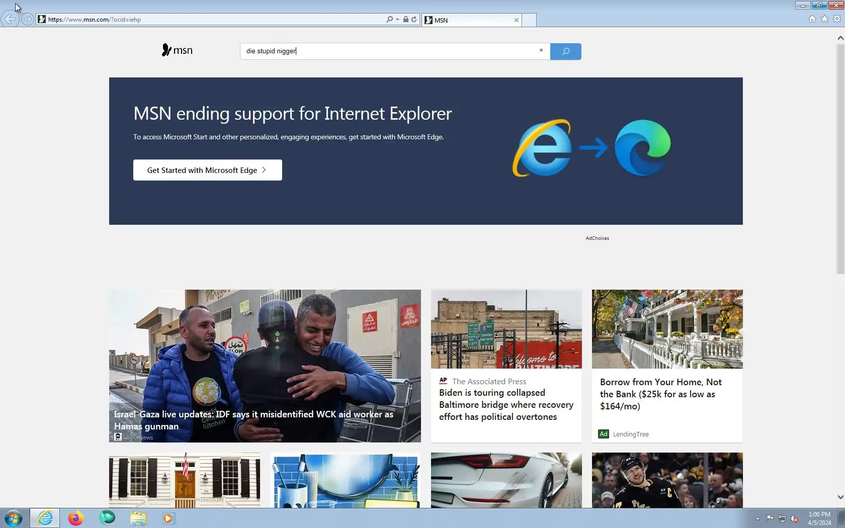Image resolution: width=845 pixels, height=528 pixels.
Task: Click the Microsoft Edge logo in the banner
Action: pos(643,148)
